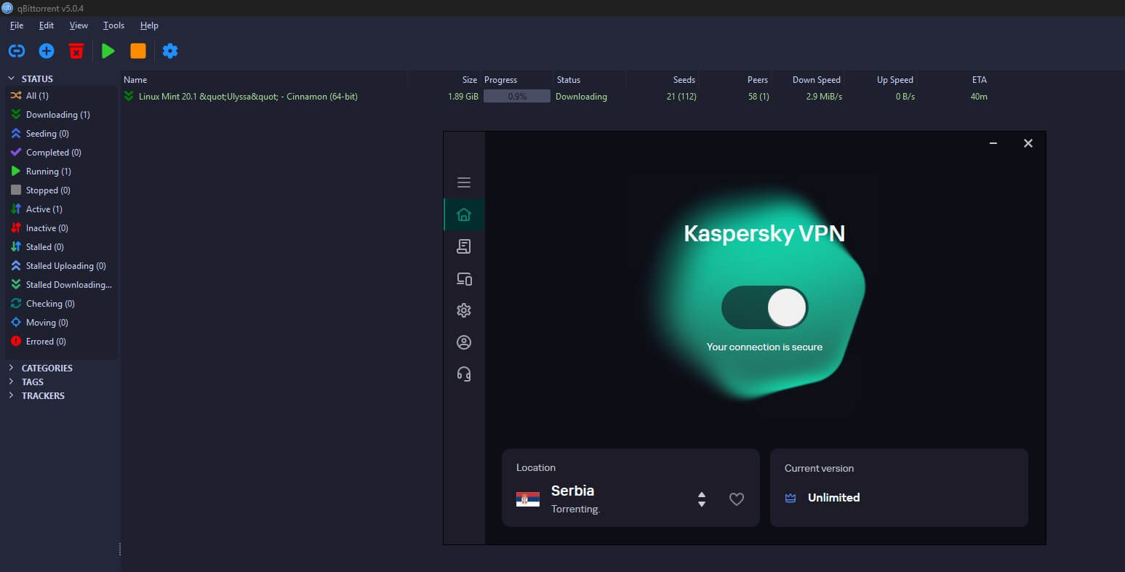Click the Add Torrent File plus icon
The width and height of the screenshot is (1125, 572).
(x=46, y=51)
